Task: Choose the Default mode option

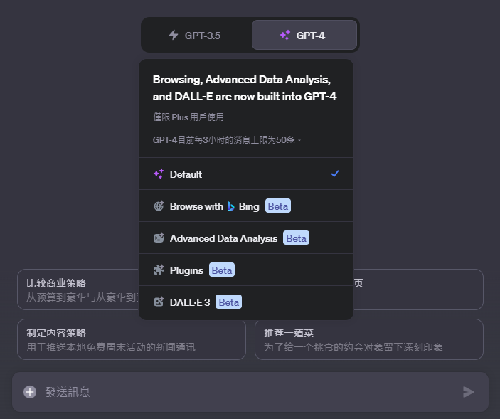Action: pos(246,174)
